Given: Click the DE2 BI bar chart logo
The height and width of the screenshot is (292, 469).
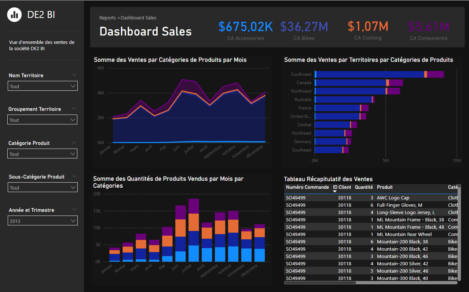Looking at the screenshot, I should pyautogui.click(x=15, y=15).
